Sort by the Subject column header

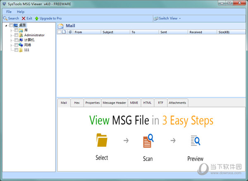pos(115,32)
